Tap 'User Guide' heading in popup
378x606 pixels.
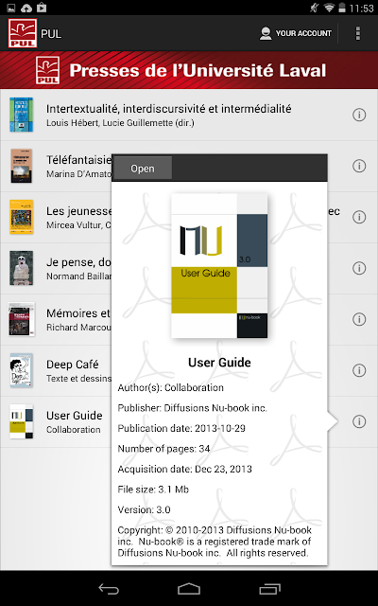[219, 363]
